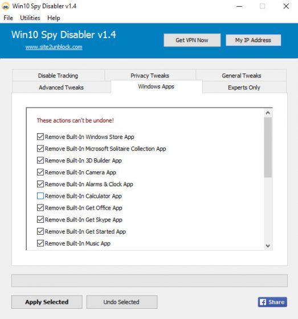Click the Win10 Spy Disabler title bar icon
The image size is (298, 319).
tap(6, 6)
